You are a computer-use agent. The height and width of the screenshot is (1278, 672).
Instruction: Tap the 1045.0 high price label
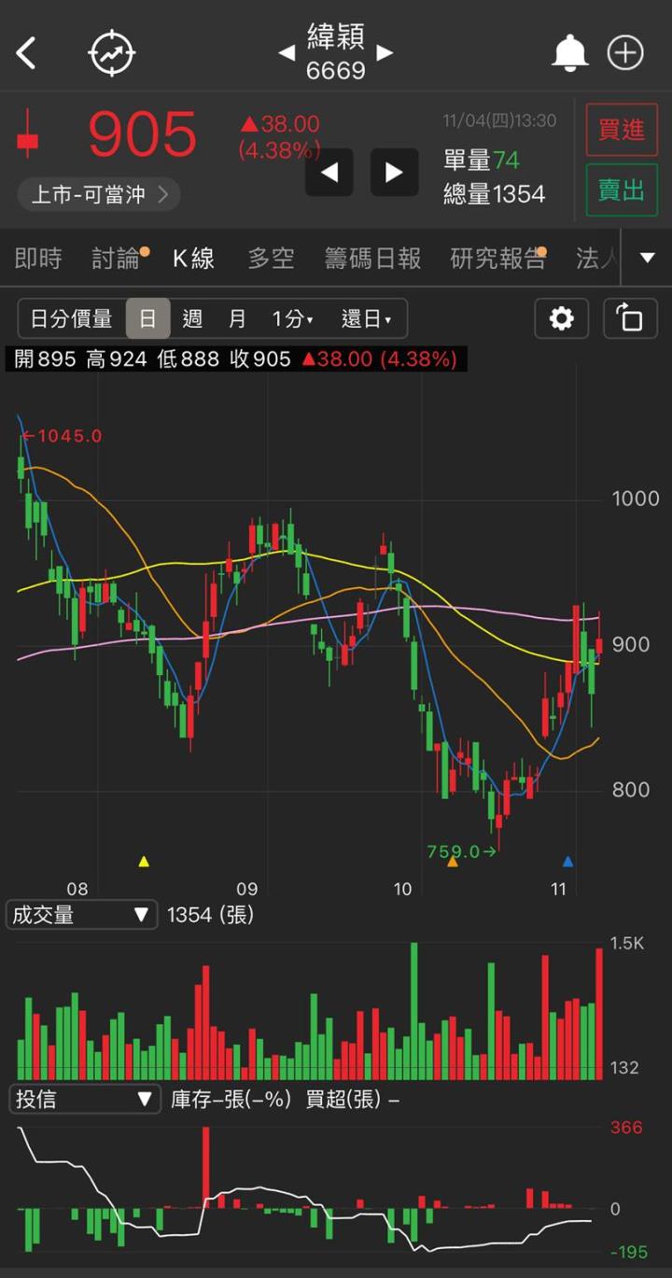coord(62,435)
